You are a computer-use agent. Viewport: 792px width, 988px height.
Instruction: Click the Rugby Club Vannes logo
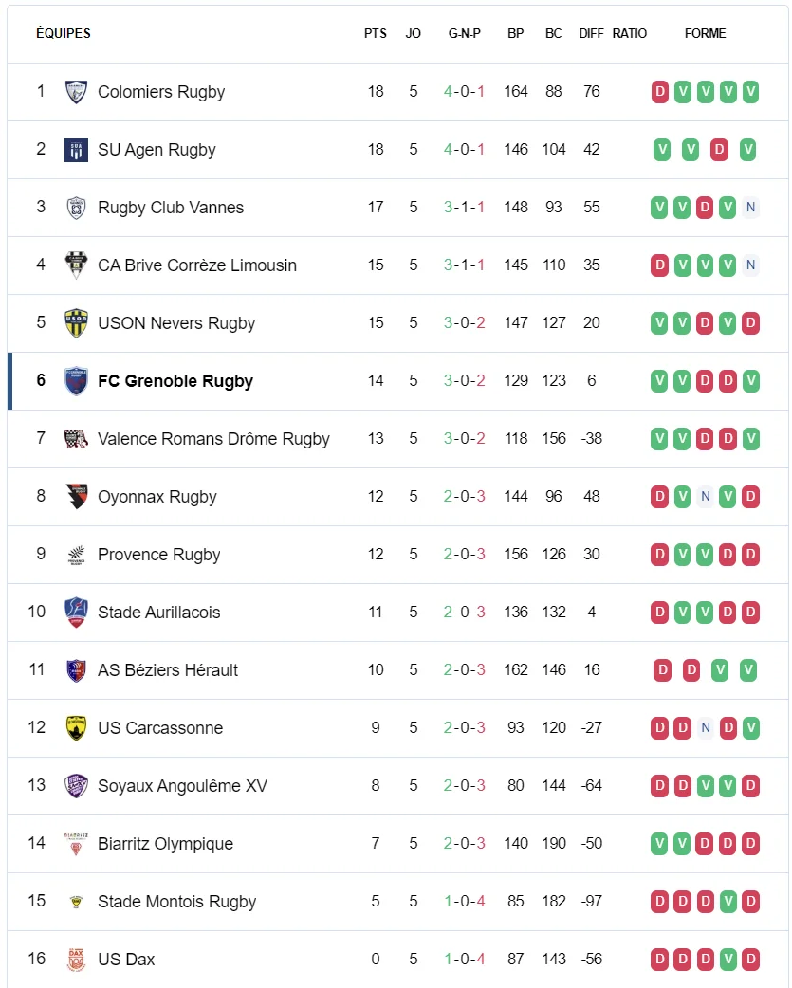click(76, 208)
